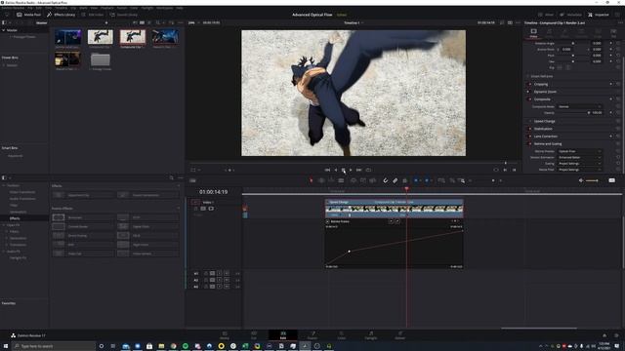
Task: Toggle the Inspector panel button
Action: pos(599,15)
